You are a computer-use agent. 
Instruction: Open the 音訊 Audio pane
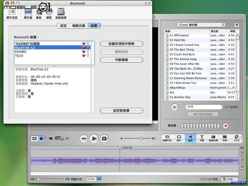[190, 138]
